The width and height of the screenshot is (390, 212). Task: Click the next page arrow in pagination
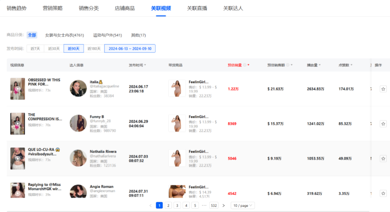(224, 205)
